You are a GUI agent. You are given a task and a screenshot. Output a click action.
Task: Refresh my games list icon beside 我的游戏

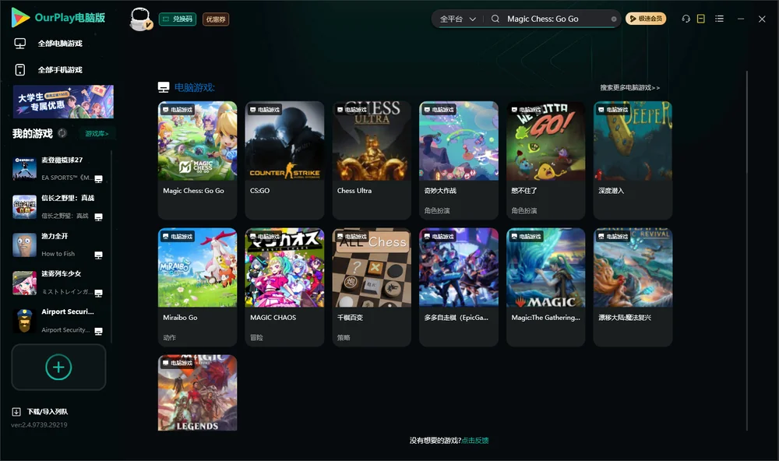click(62, 133)
